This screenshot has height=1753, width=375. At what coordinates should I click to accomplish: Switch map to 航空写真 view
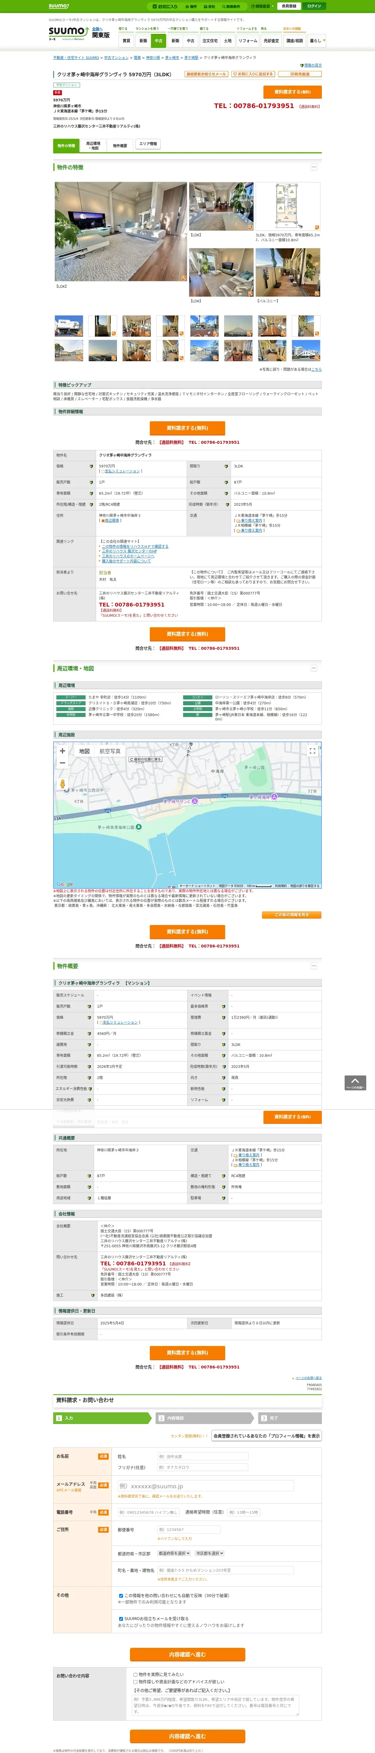[x=110, y=751]
